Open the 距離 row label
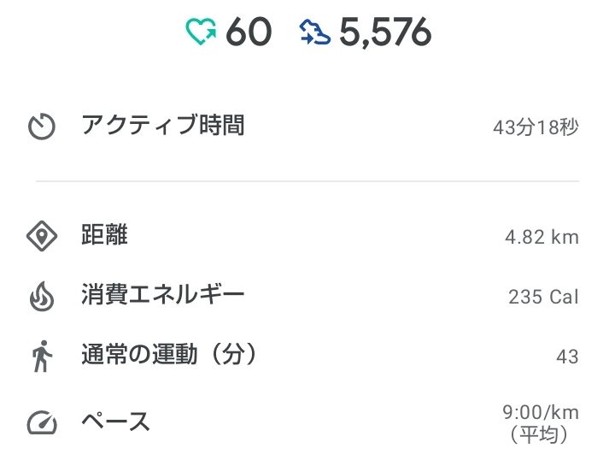615x466 pixels. click(x=104, y=234)
